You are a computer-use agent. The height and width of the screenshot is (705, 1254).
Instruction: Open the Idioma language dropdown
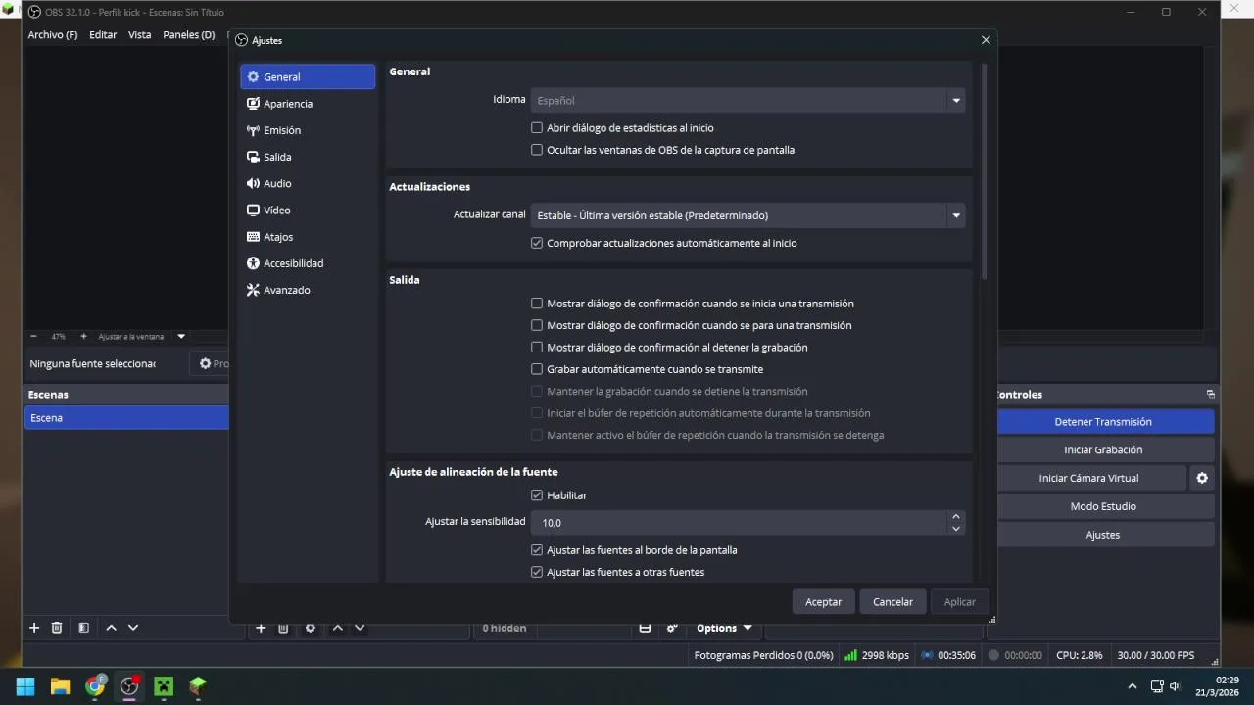point(748,100)
